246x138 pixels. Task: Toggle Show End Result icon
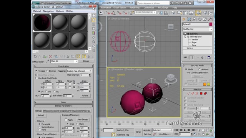pyautogui.click(x=84, y=56)
